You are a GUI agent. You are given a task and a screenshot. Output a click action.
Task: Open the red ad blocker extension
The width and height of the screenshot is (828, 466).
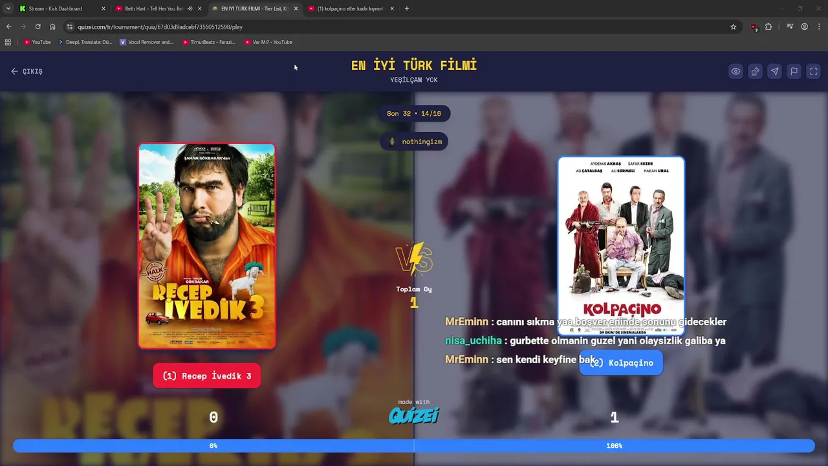(754, 27)
